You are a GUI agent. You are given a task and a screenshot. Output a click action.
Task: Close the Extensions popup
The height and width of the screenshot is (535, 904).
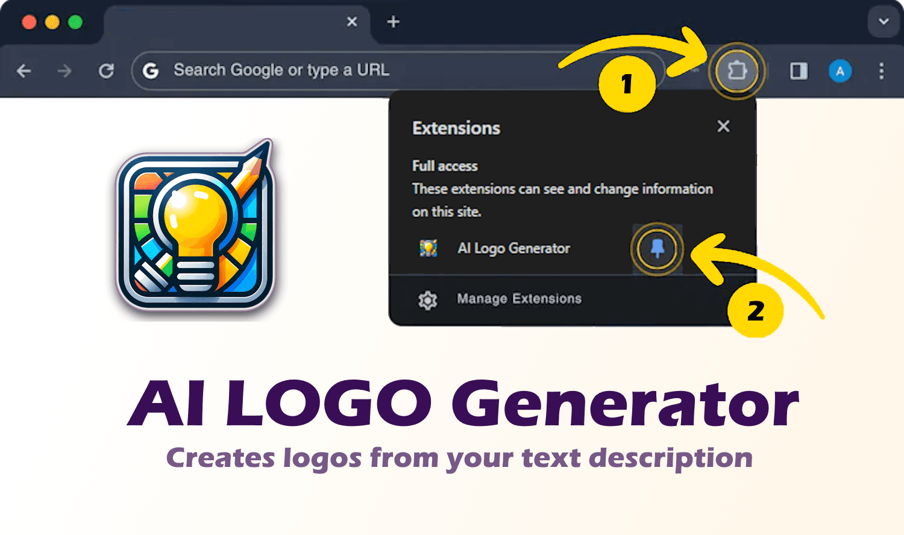(x=723, y=126)
